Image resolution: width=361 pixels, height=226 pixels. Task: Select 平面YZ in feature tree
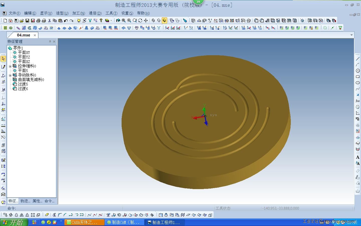click(x=24, y=57)
